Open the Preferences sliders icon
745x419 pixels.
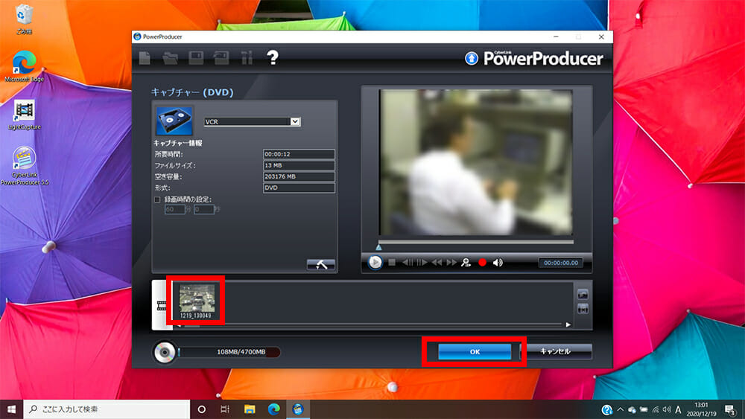tap(247, 58)
